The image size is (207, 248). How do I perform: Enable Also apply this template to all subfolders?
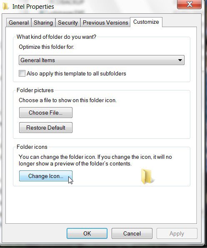coord(22,73)
